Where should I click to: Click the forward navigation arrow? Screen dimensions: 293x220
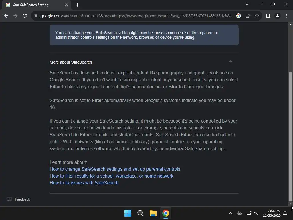[15, 16]
